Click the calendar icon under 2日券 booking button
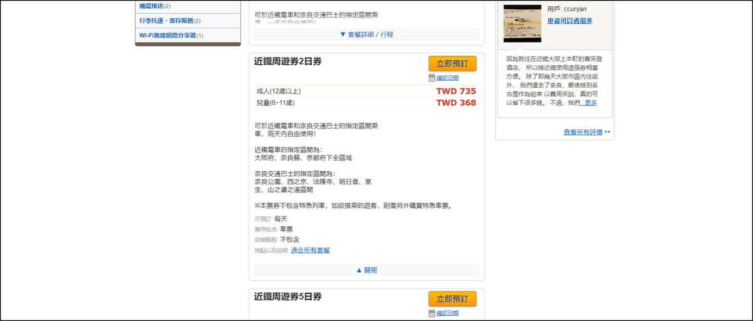Screen dimensions: 753x321 click(x=432, y=78)
